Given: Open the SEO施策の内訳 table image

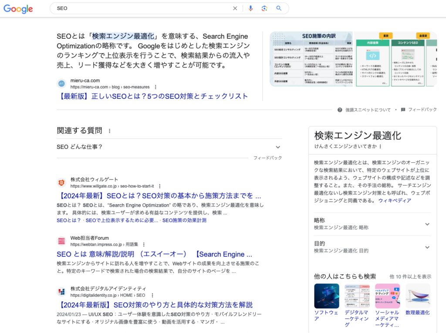Looking at the screenshot, I should (x=311, y=59).
